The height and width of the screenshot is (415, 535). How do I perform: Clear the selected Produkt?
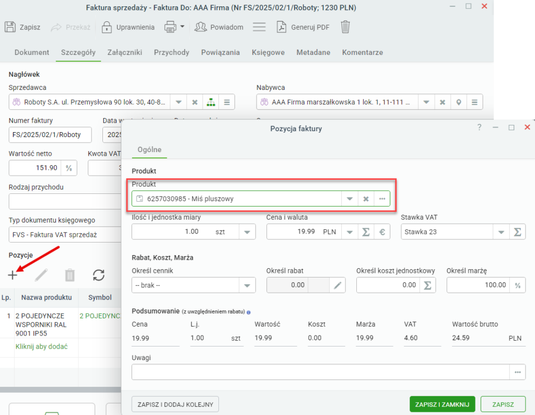366,199
